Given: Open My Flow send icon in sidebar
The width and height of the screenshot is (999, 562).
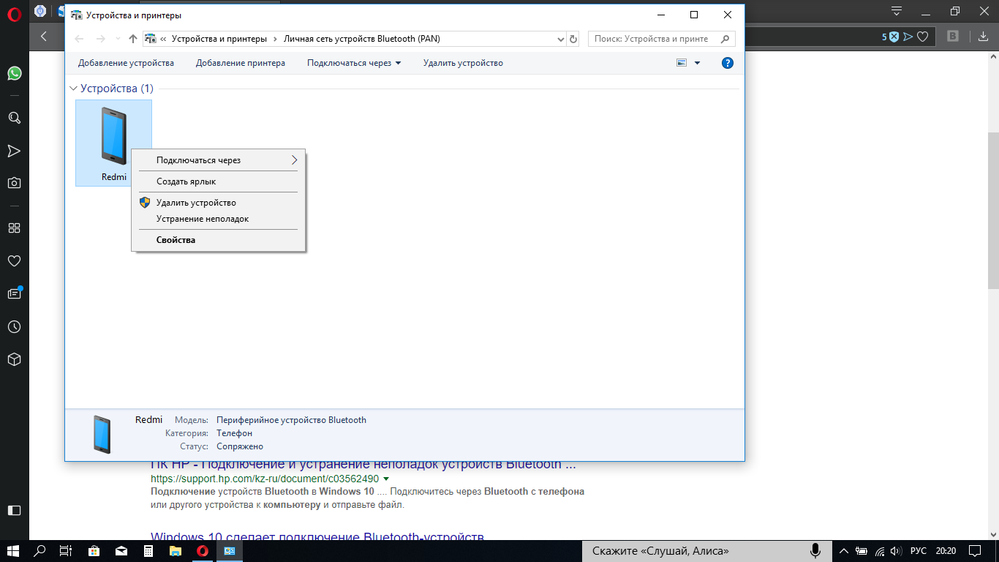Looking at the screenshot, I should 14,151.
